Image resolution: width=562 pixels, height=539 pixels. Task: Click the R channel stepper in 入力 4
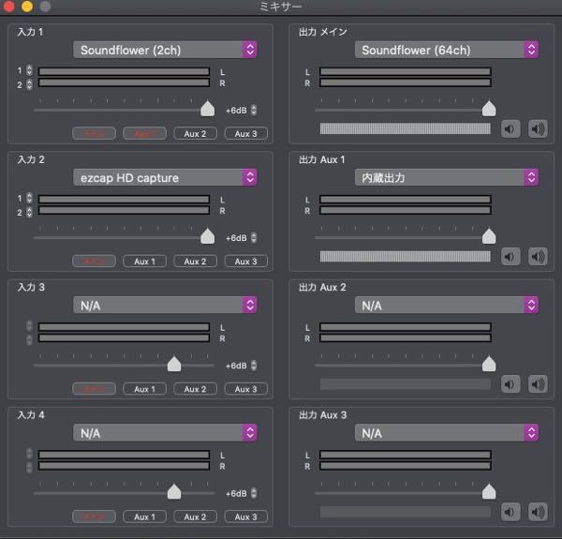(x=29, y=468)
